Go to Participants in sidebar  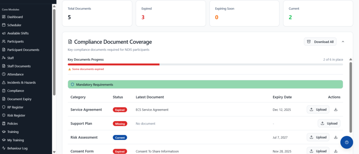tap(15, 41)
